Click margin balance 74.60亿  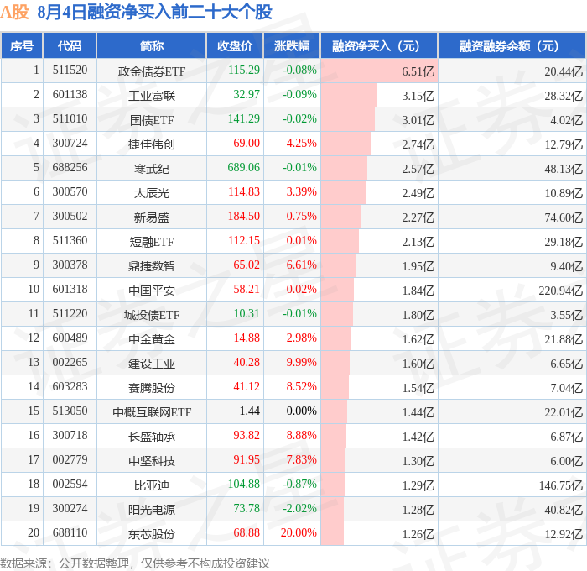[x=564, y=217]
